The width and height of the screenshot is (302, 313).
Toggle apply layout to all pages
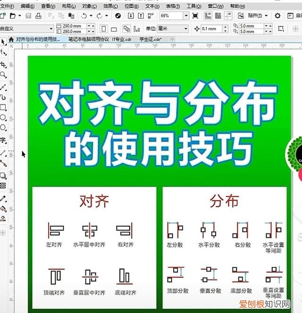(x=126, y=29)
